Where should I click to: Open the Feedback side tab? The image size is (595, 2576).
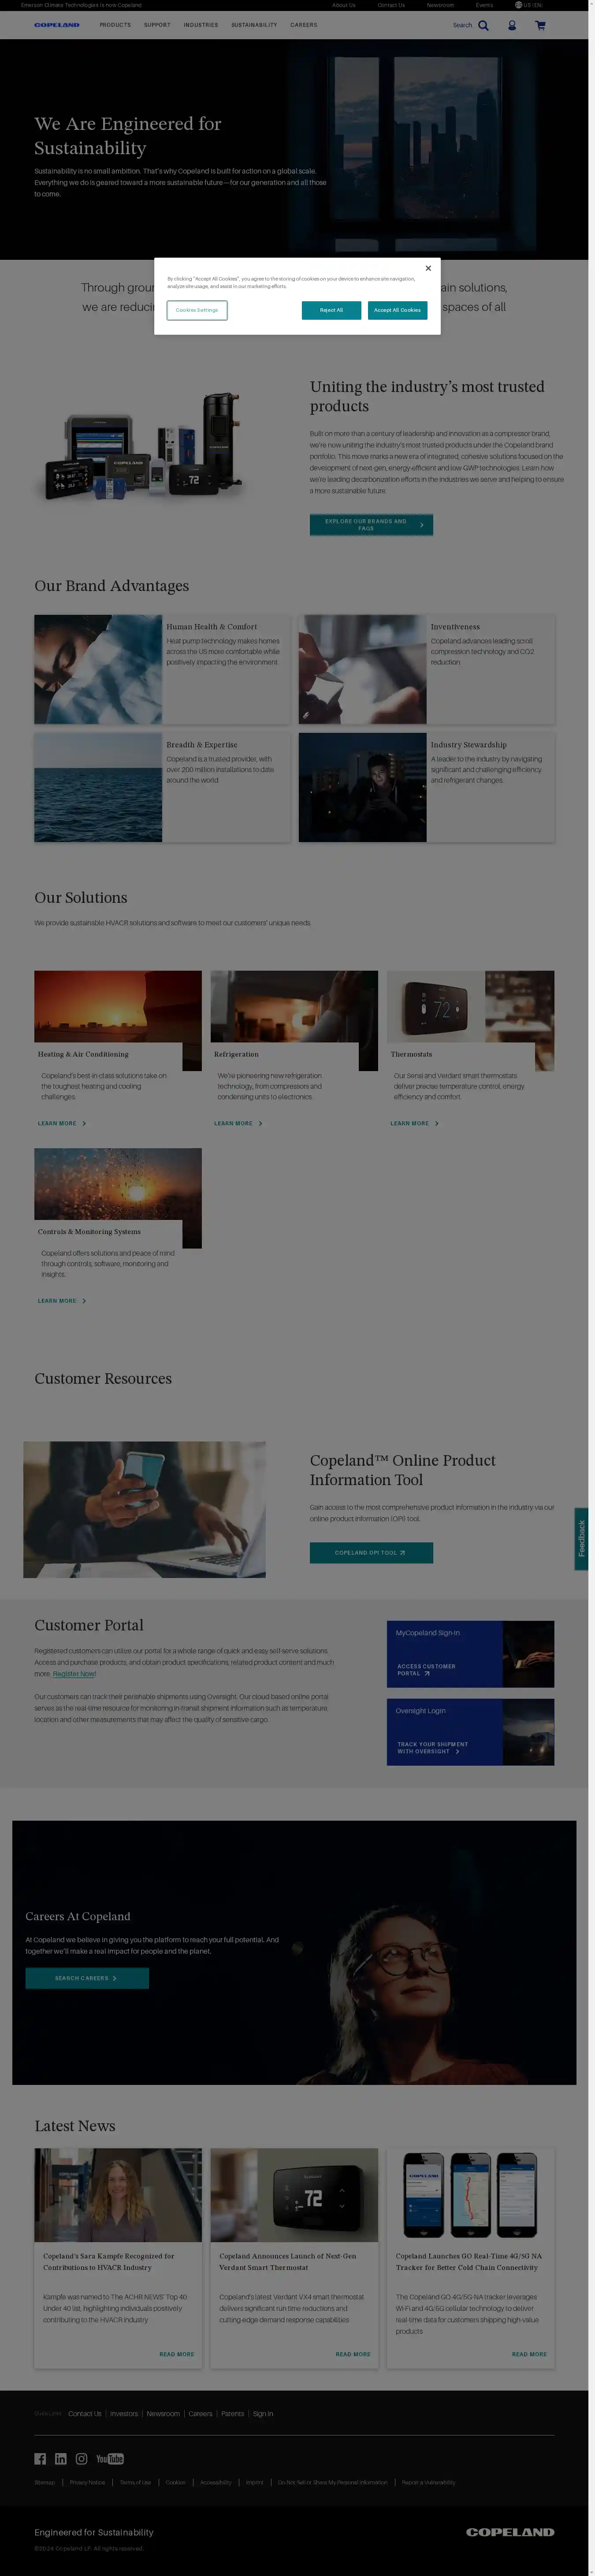pyautogui.click(x=581, y=1538)
